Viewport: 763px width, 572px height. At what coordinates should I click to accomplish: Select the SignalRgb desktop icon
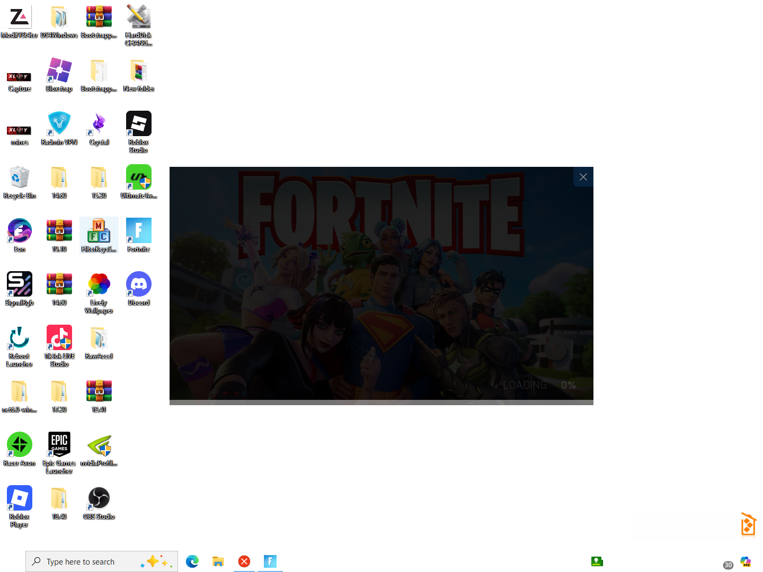pos(20,289)
